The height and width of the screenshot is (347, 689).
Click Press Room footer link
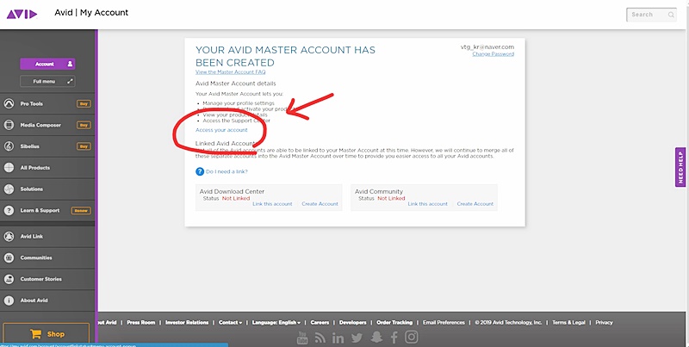[141, 322]
